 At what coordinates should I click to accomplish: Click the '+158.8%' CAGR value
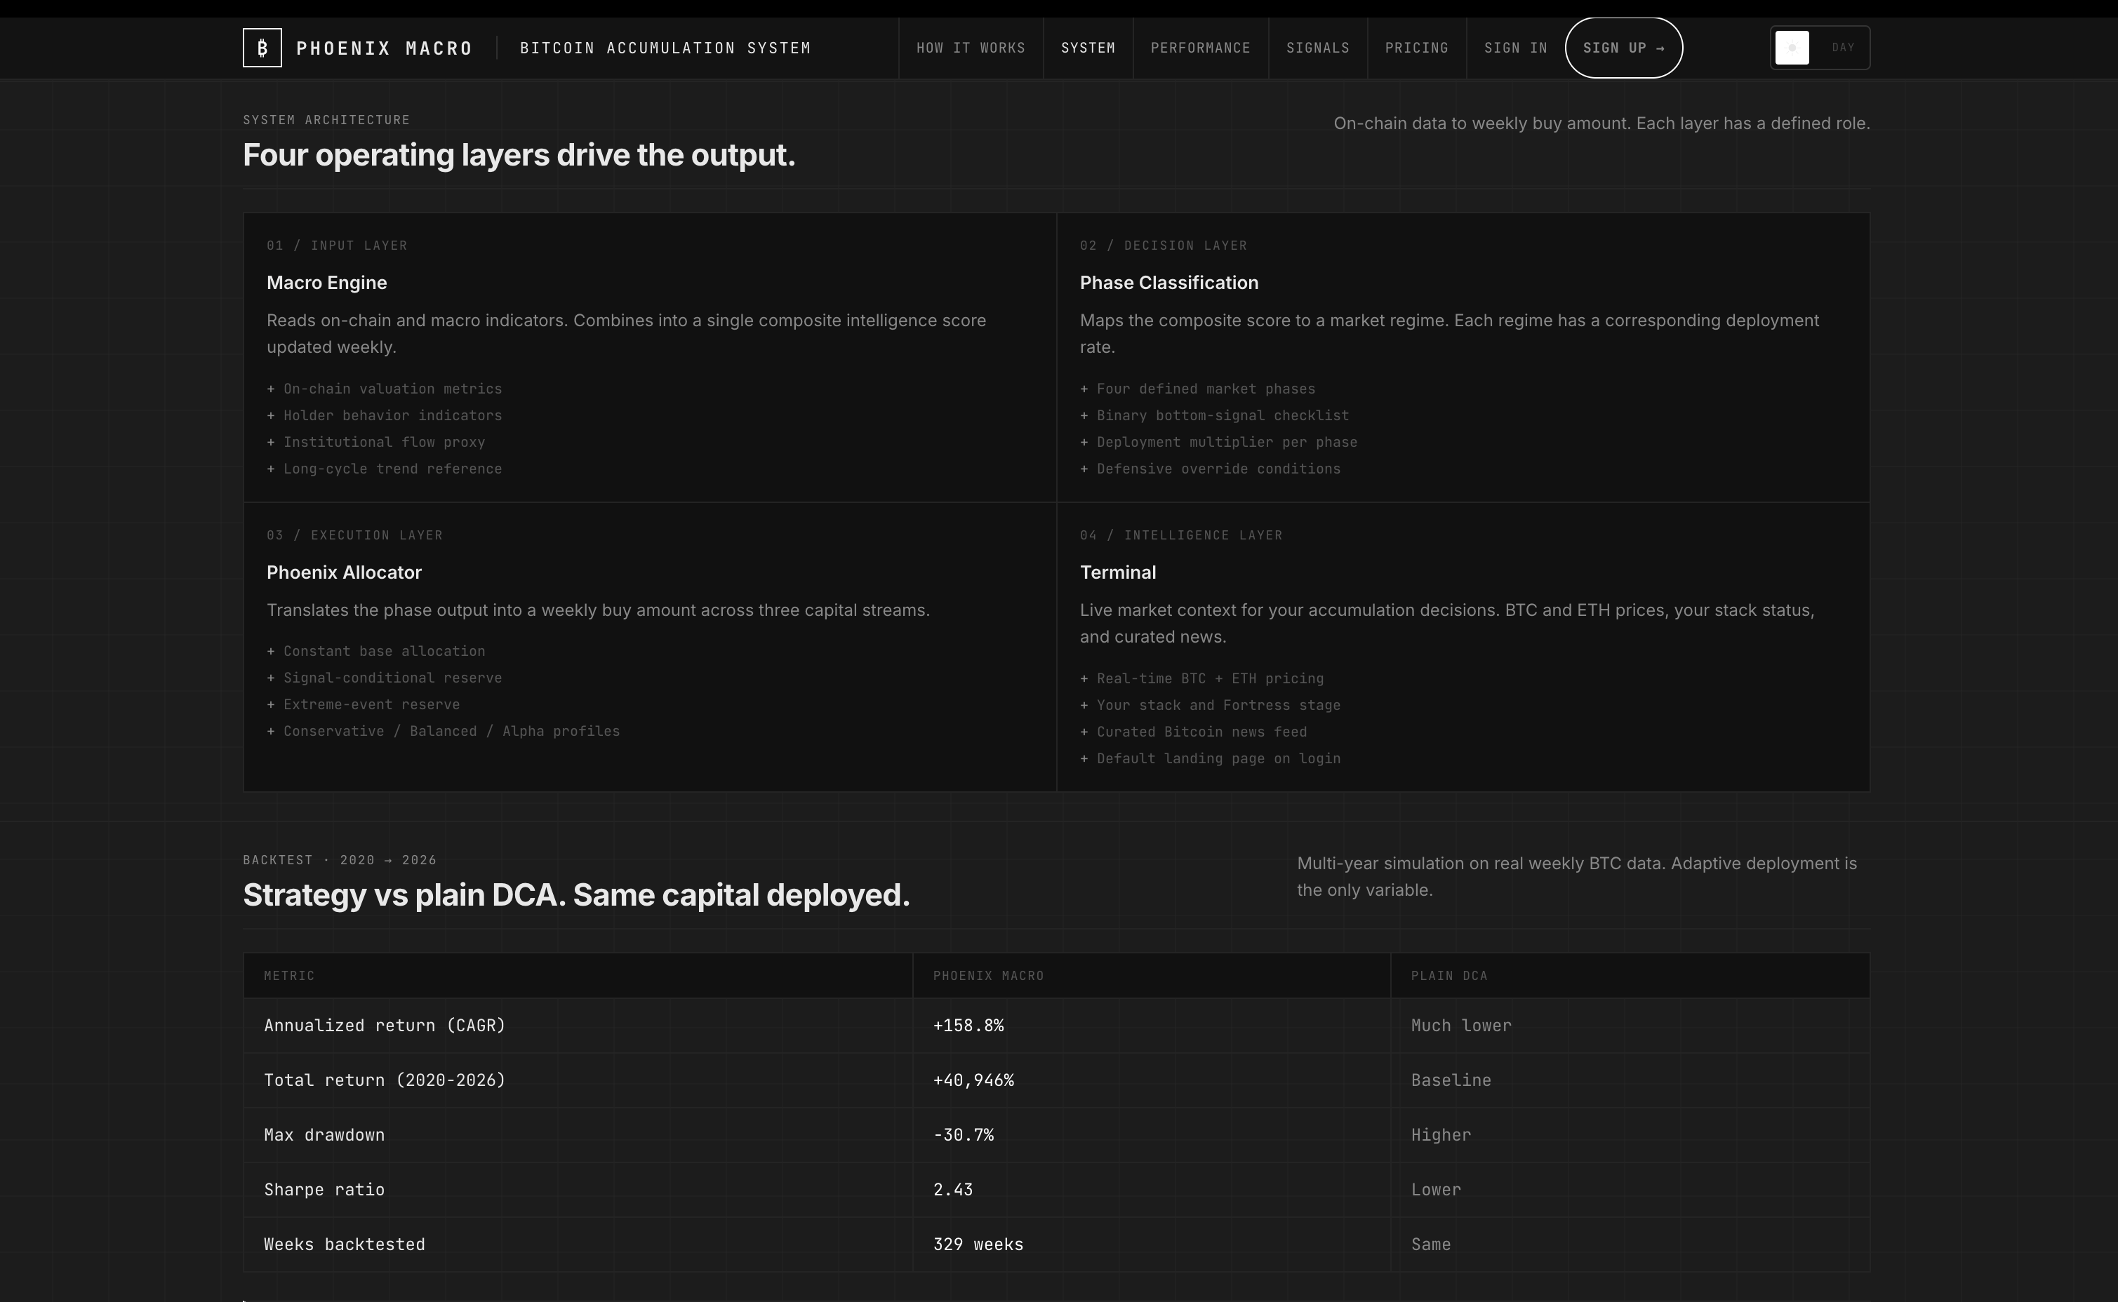pyautogui.click(x=968, y=1026)
